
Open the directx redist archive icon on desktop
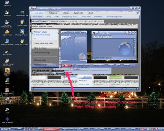22,42
